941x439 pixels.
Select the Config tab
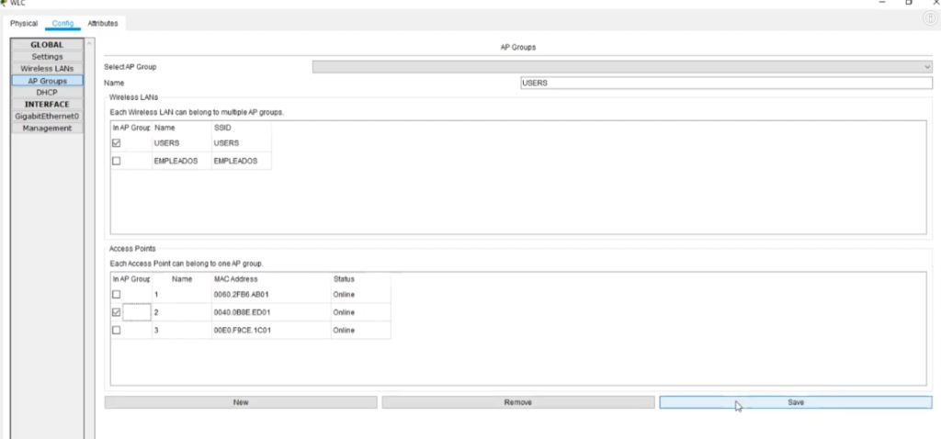62,23
